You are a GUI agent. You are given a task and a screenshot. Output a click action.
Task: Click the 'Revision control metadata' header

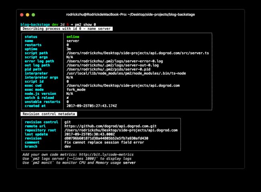[x=49, y=114]
